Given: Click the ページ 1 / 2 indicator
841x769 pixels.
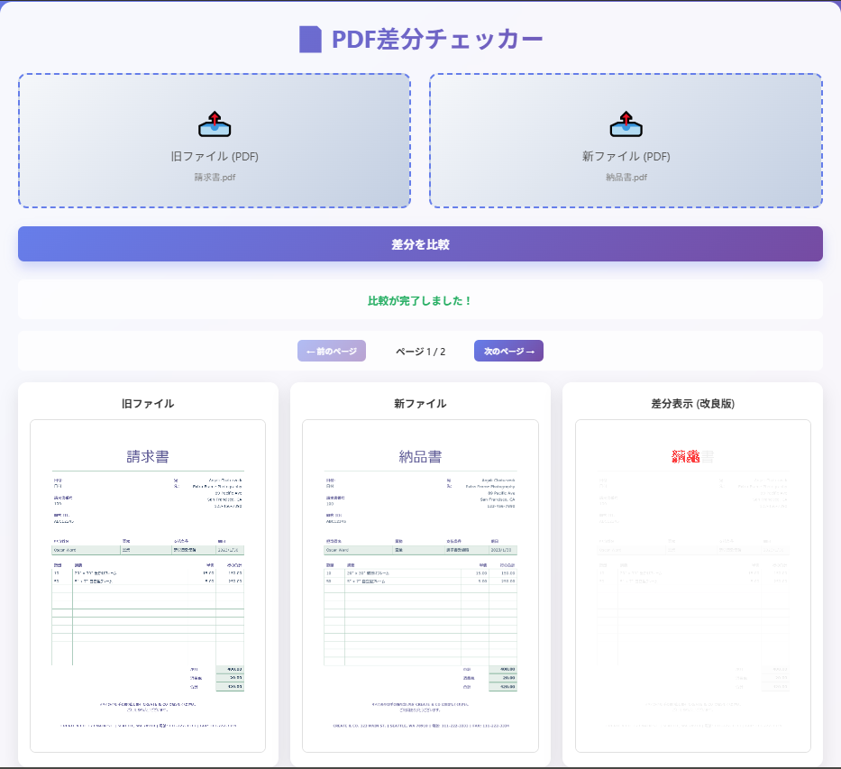Looking at the screenshot, I should (420, 352).
